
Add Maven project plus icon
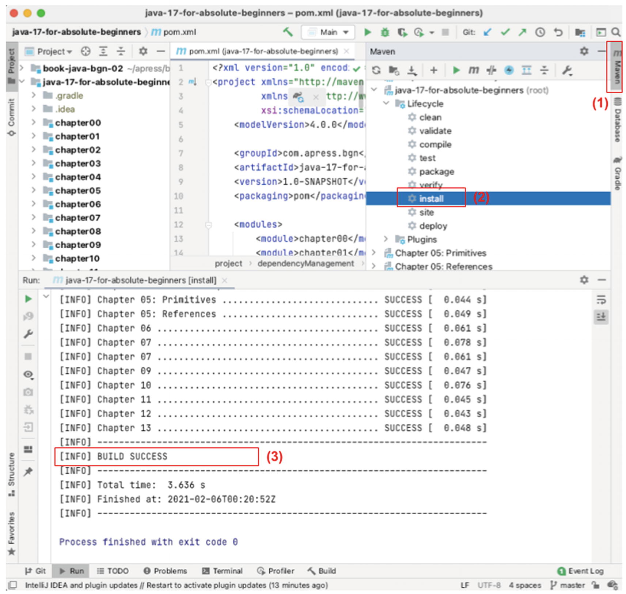pos(433,70)
